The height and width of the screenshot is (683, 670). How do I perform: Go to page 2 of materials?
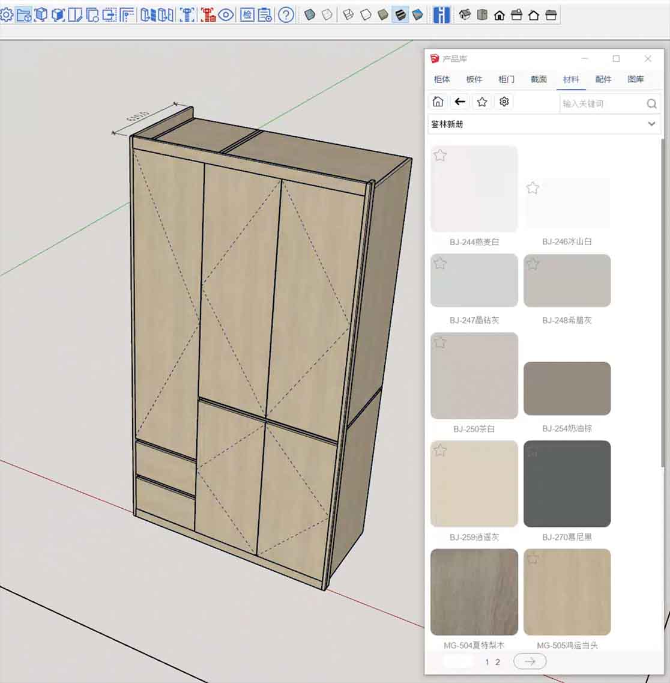click(498, 662)
